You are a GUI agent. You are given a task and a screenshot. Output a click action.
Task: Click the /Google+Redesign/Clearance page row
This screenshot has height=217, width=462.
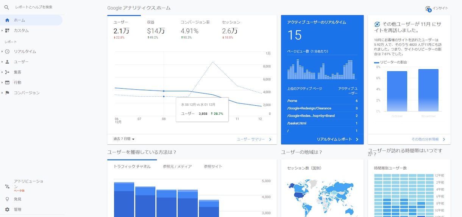322,108
